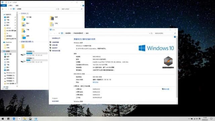Click the help icon in File Explorer ribbon
The image size is (215, 121).
point(83,5)
